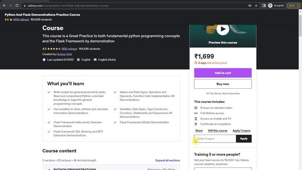Expand all sections of course content

[x=168, y=161]
